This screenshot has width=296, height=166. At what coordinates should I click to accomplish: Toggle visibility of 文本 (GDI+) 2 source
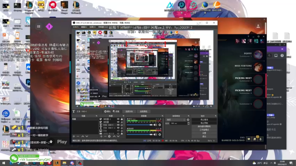tap(118, 128)
